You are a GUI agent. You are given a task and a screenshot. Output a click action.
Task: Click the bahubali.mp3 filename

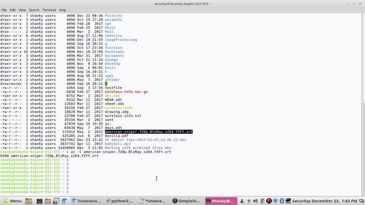point(117,144)
